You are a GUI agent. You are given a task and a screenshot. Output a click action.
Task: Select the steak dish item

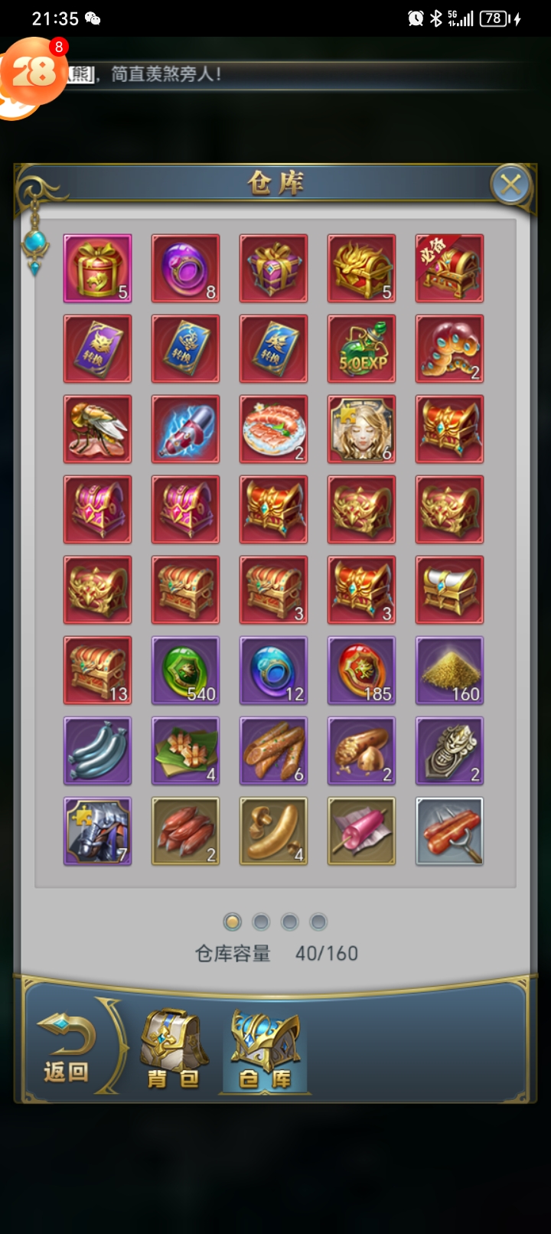coord(273,429)
